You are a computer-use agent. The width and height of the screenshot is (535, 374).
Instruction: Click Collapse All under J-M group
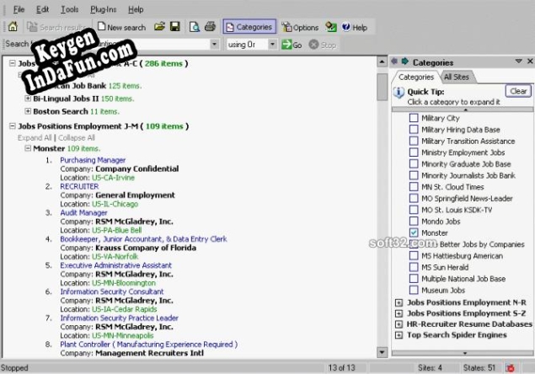[77, 138]
